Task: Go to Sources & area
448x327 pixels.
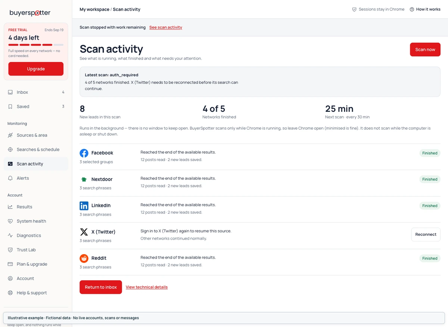Action: pos(36,135)
